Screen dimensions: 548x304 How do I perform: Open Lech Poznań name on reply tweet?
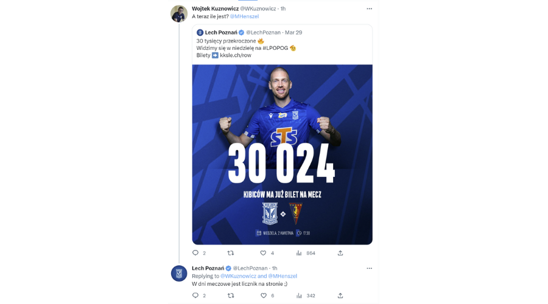pos(208,268)
